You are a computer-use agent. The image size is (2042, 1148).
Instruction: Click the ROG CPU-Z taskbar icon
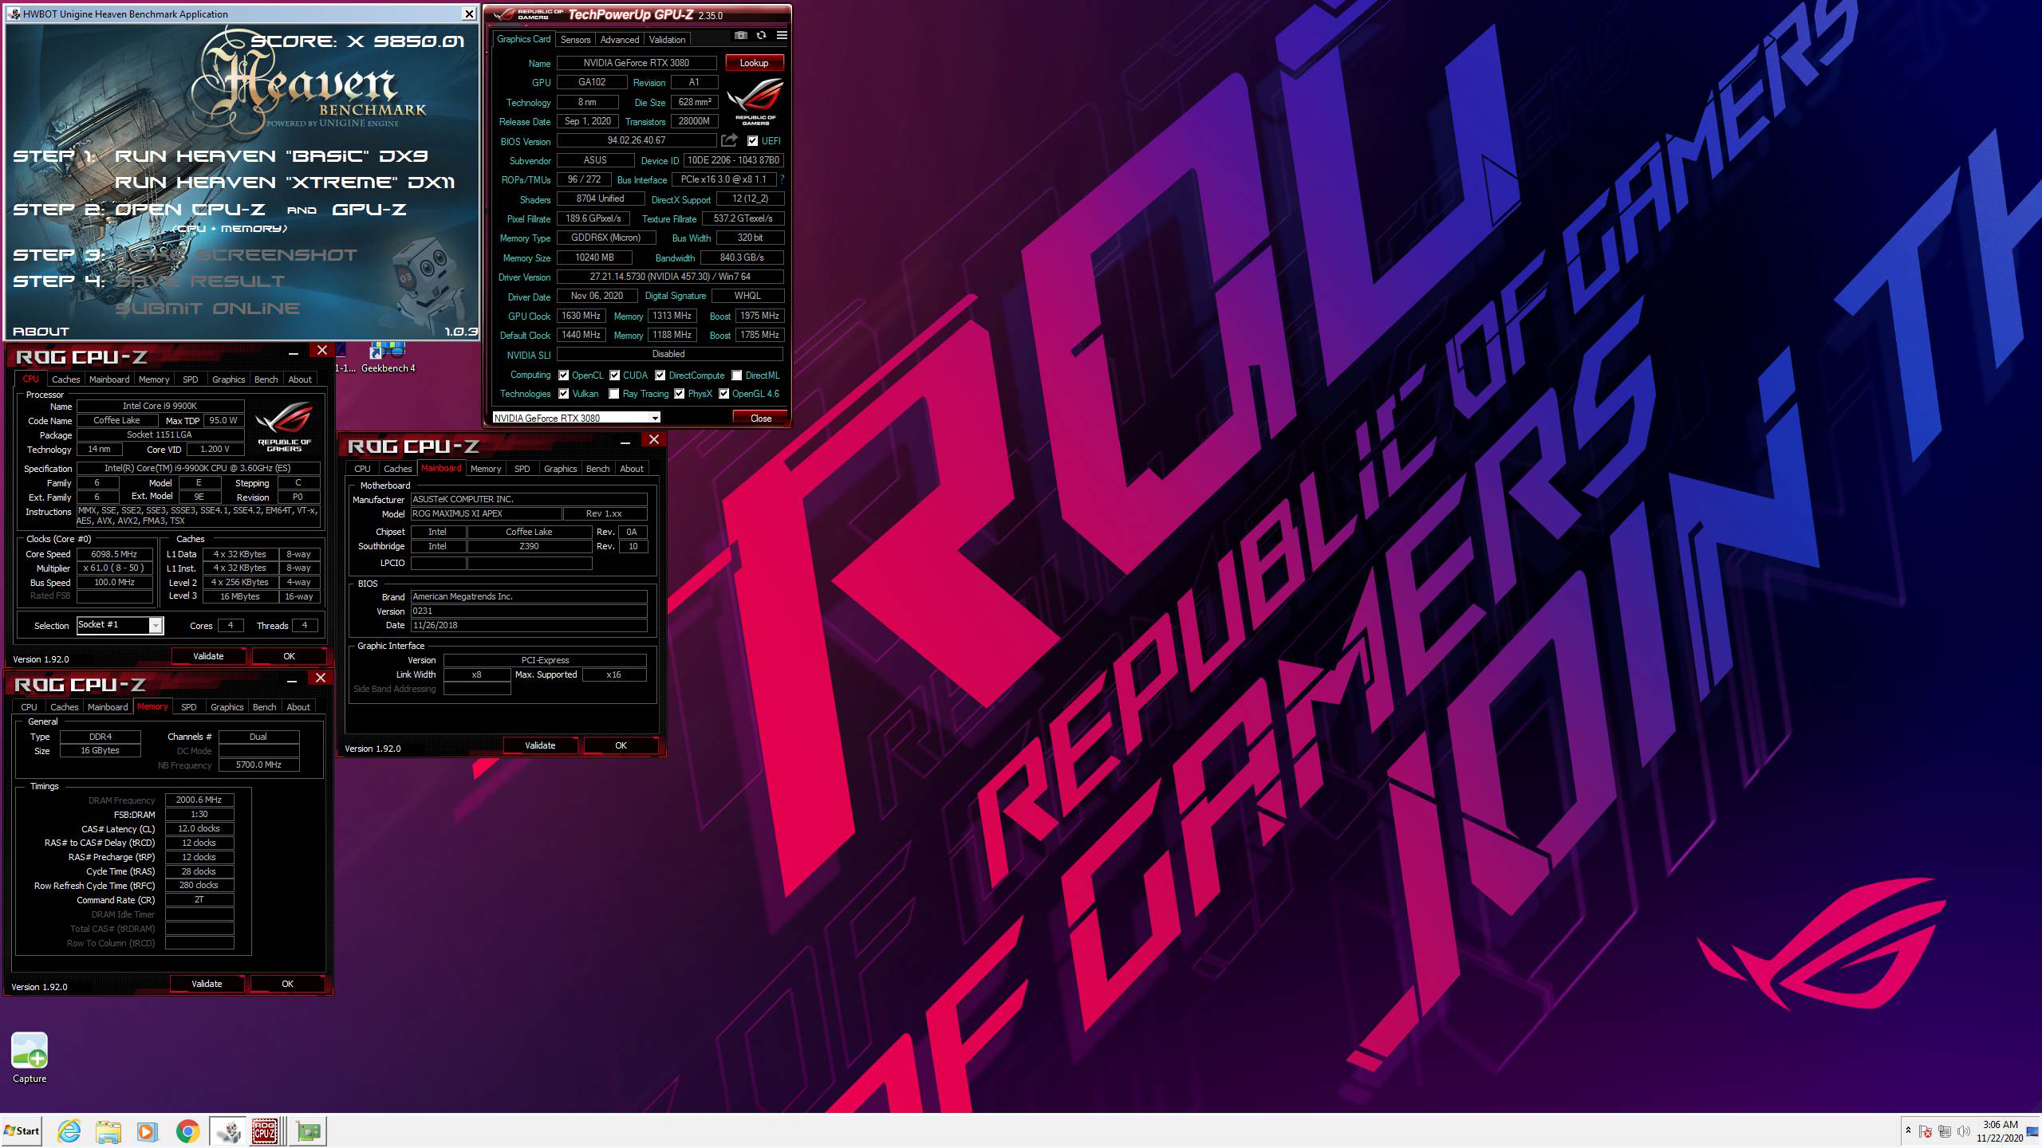[x=266, y=1130]
